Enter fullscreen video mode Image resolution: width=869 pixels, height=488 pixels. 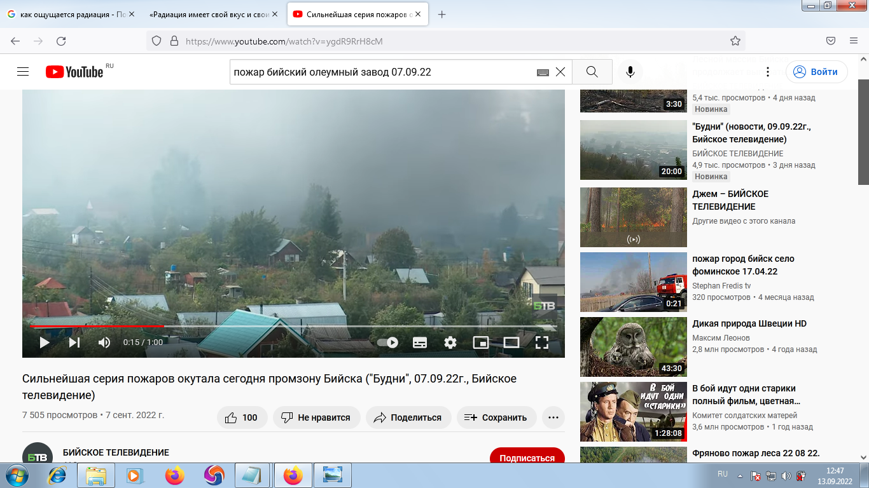tap(542, 342)
